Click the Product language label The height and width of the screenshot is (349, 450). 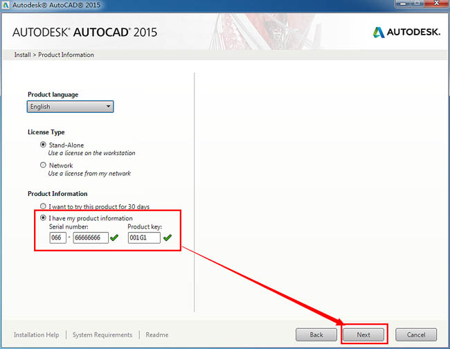point(53,95)
